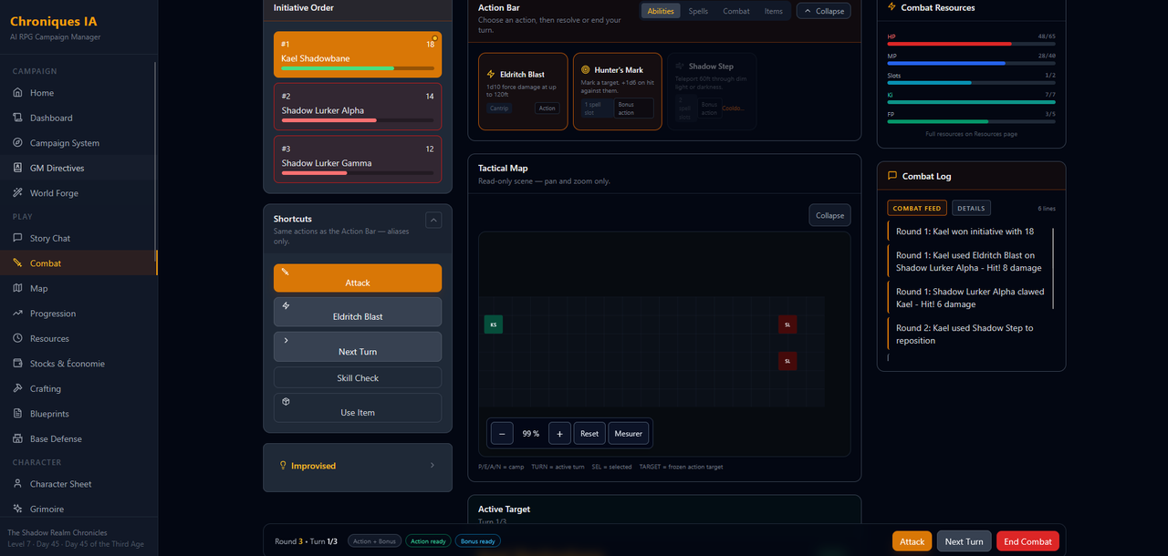
Task: Go to GM Directives page
Action: point(78,168)
